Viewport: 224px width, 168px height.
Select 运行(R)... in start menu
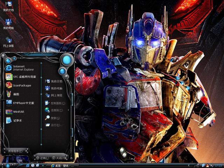pos(54,125)
